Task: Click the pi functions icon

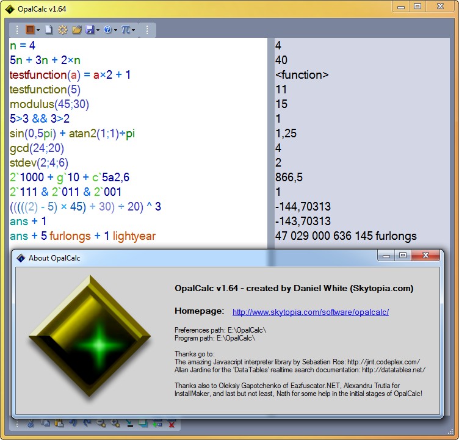Action: 125,29
